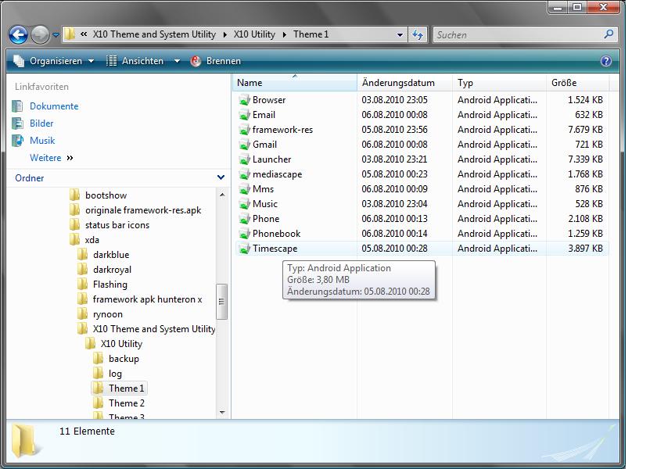
Task: Collapse the Ordner folder pane chevron
Action: coord(221,177)
